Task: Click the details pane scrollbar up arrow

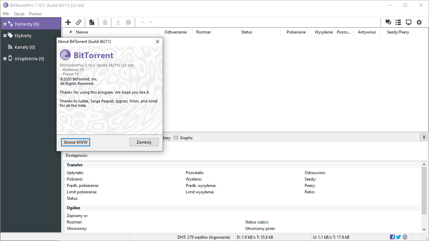Action: pyautogui.click(x=424, y=164)
